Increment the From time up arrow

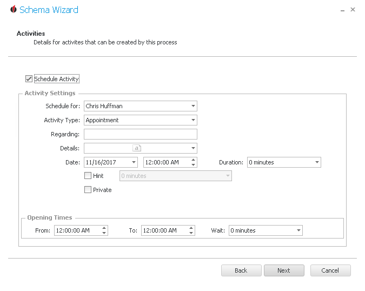[104, 228]
